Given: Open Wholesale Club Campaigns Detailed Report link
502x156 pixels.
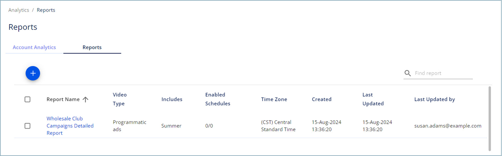Looking at the screenshot, I should (x=70, y=126).
